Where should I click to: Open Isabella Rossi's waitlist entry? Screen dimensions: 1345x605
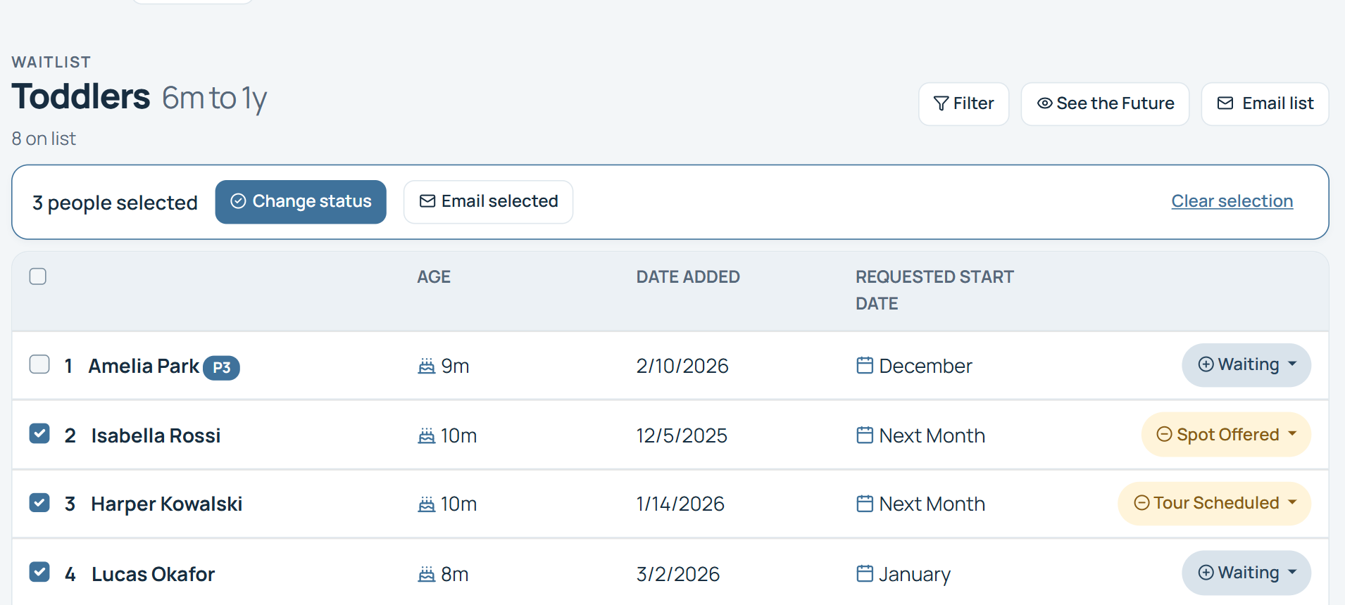[x=156, y=435]
